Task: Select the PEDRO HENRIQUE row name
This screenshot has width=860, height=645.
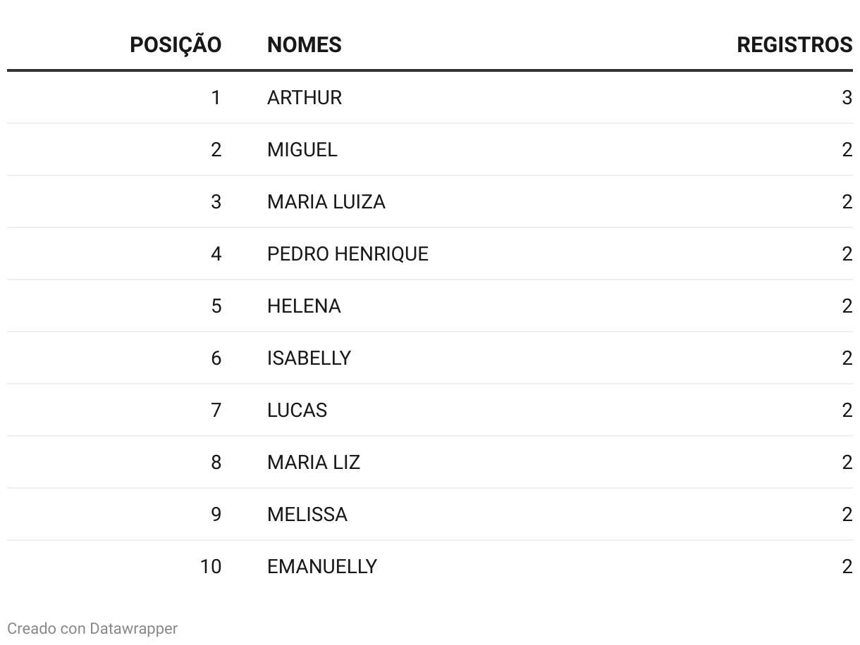Action: click(348, 253)
